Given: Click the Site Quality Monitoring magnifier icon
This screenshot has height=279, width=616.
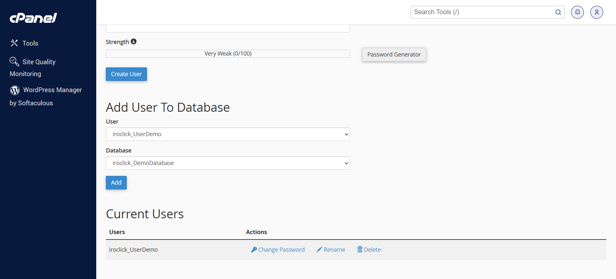Looking at the screenshot, I should pyautogui.click(x=14, y=61).
